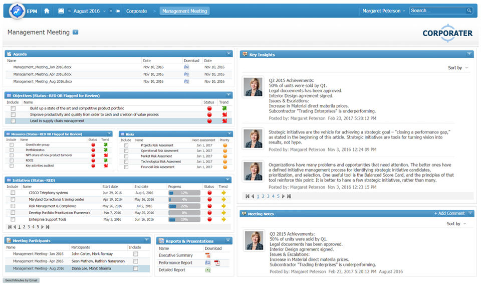Image resolution: width=481 pixels, height=284 pixels.
Task: Collapse the Risks panel arrow
Action: (x=229, y=133)
